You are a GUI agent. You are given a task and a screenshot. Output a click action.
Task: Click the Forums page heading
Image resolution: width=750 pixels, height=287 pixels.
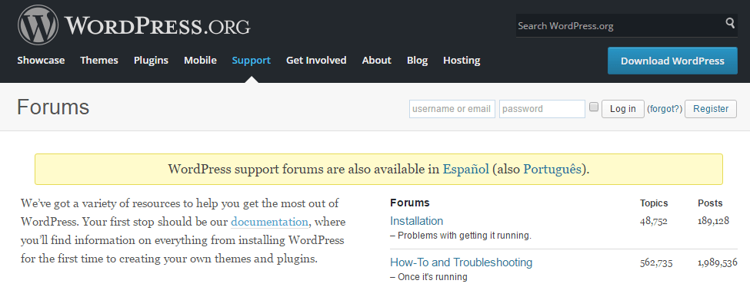tap(53, 107)
